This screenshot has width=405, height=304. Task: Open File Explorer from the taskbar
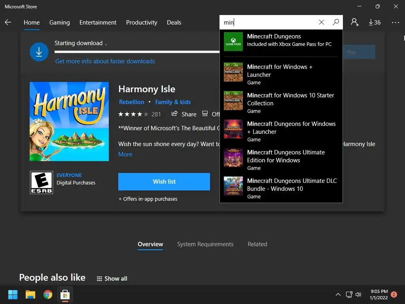tap(30, 294)
